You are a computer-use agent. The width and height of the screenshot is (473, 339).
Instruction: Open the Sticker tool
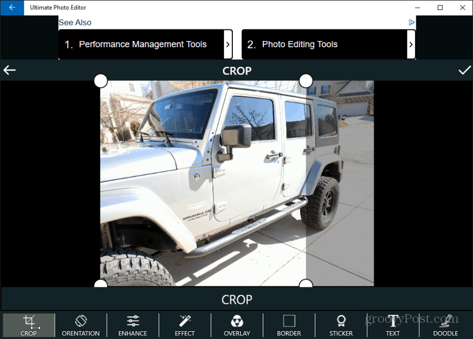point(341,325)
